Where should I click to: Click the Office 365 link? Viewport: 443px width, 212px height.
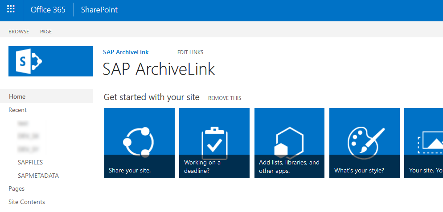coord(48,10)
